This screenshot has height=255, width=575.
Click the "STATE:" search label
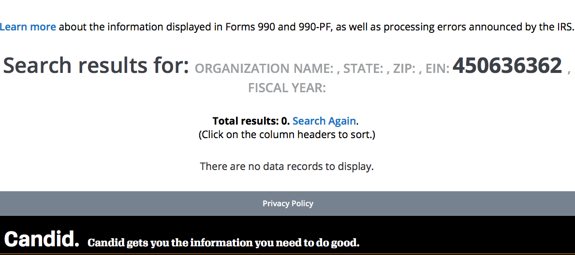[363, 69]
